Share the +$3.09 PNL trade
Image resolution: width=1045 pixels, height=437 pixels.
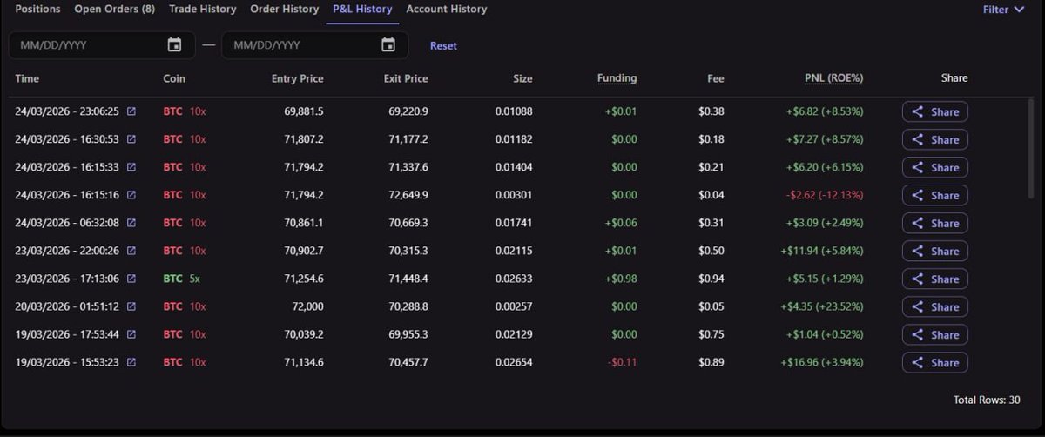935,223
